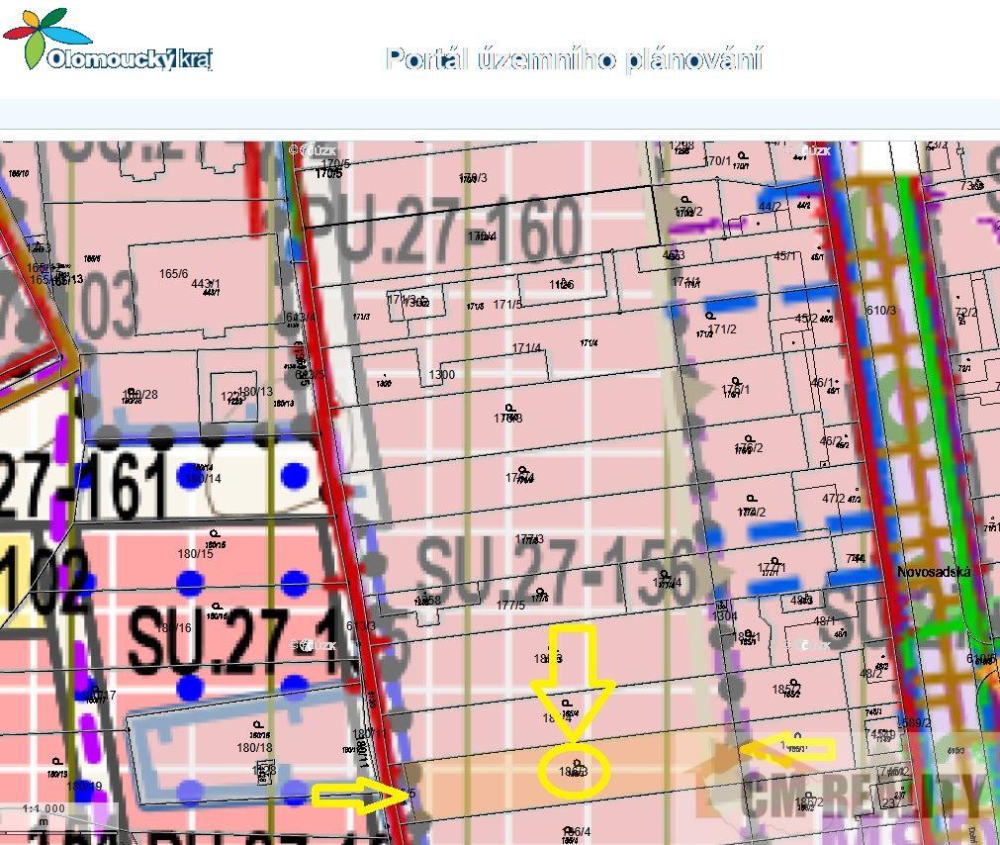Screen dimensions: 1000x845
Task: Pick parcel label 1304
Action: coord(724,616)
